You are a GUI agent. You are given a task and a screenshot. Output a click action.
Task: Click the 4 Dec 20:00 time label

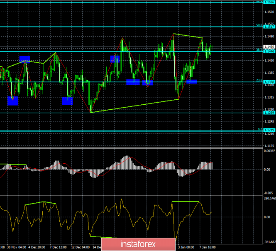[37, 247]
